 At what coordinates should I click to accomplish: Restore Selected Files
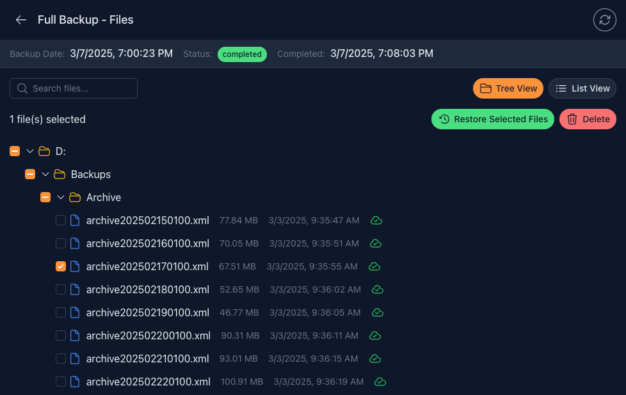[493, 119]
